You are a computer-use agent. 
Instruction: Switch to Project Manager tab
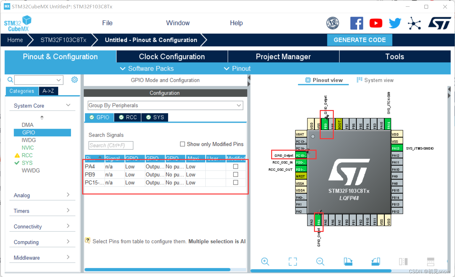pos(283,57)
